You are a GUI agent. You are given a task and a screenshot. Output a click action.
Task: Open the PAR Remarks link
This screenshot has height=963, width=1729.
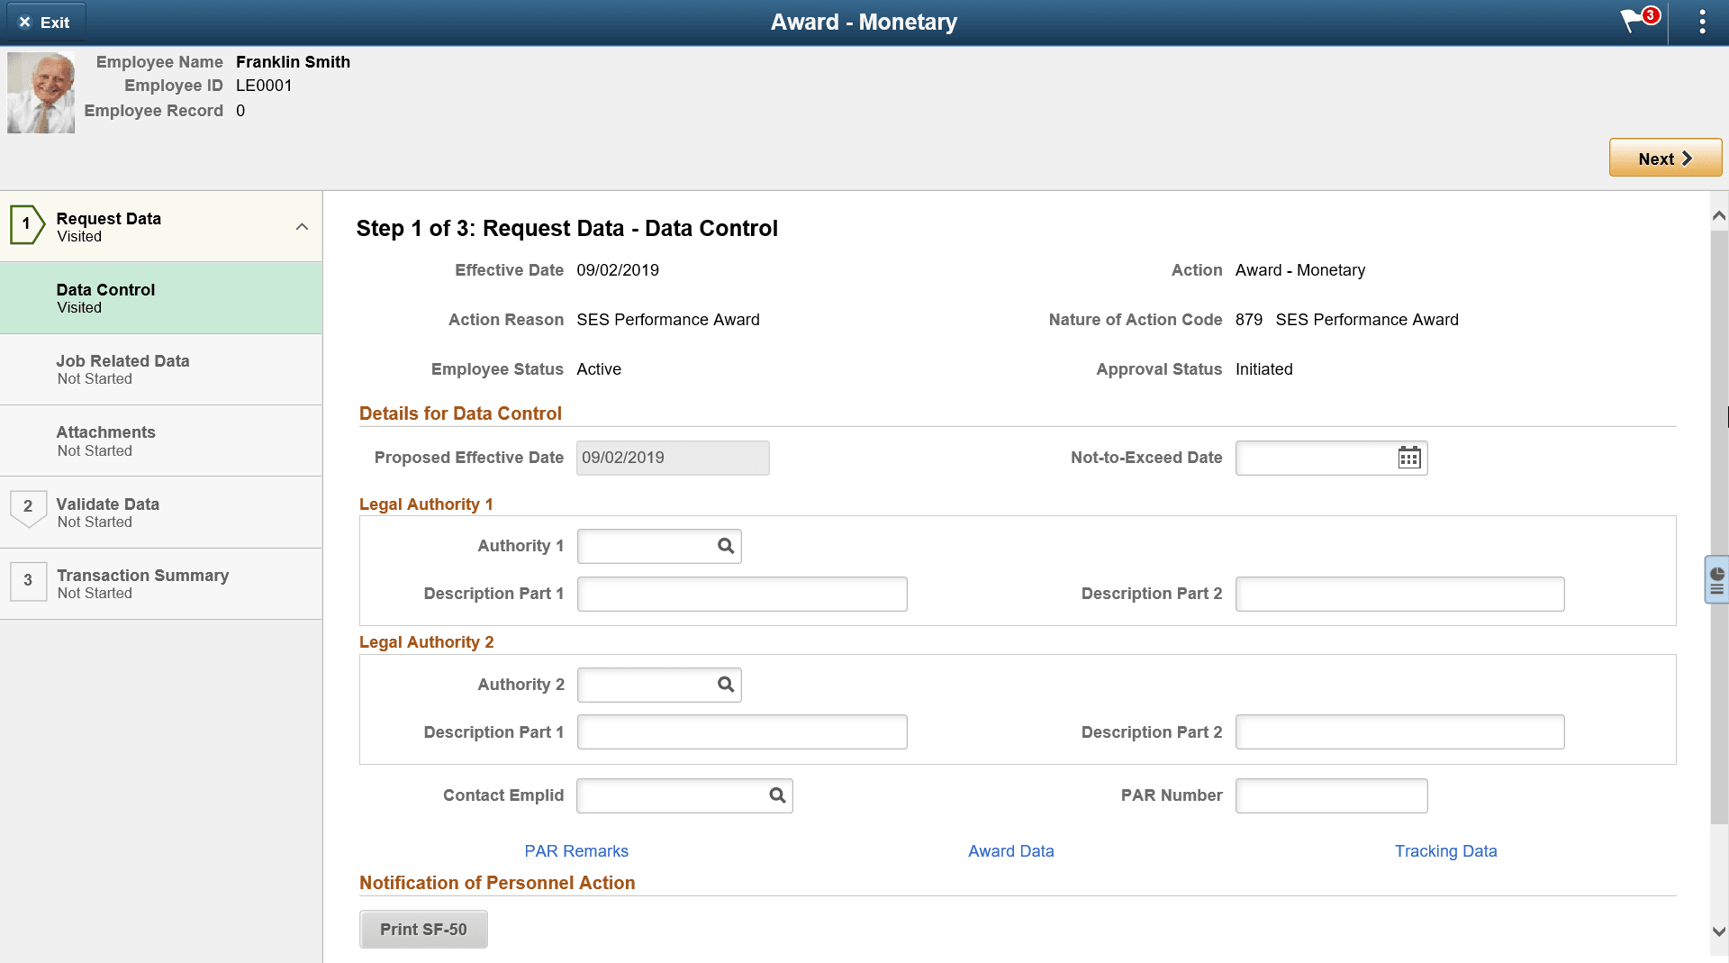[575, 850]
